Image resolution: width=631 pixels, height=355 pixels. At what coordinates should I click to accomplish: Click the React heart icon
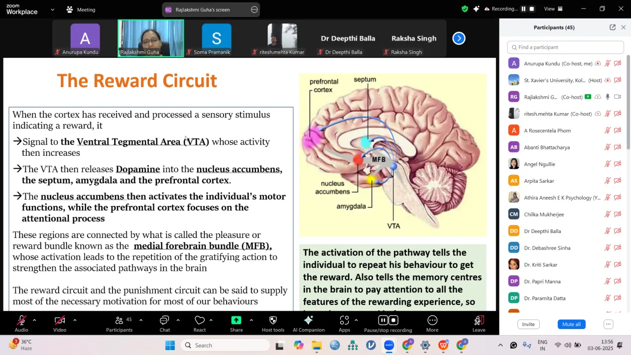[x=200, y=321]
